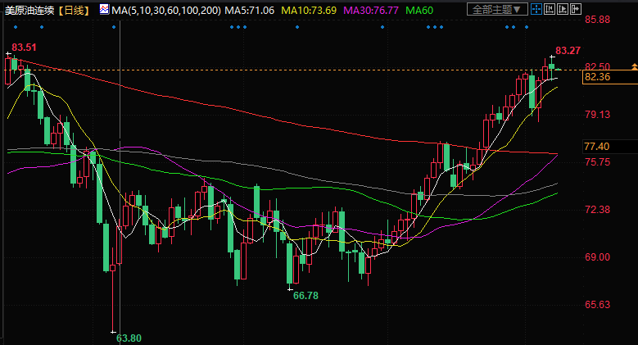Click the 83.51 high price marker
This screenshot has width=638, height=345.
click(x=25, y=48)
